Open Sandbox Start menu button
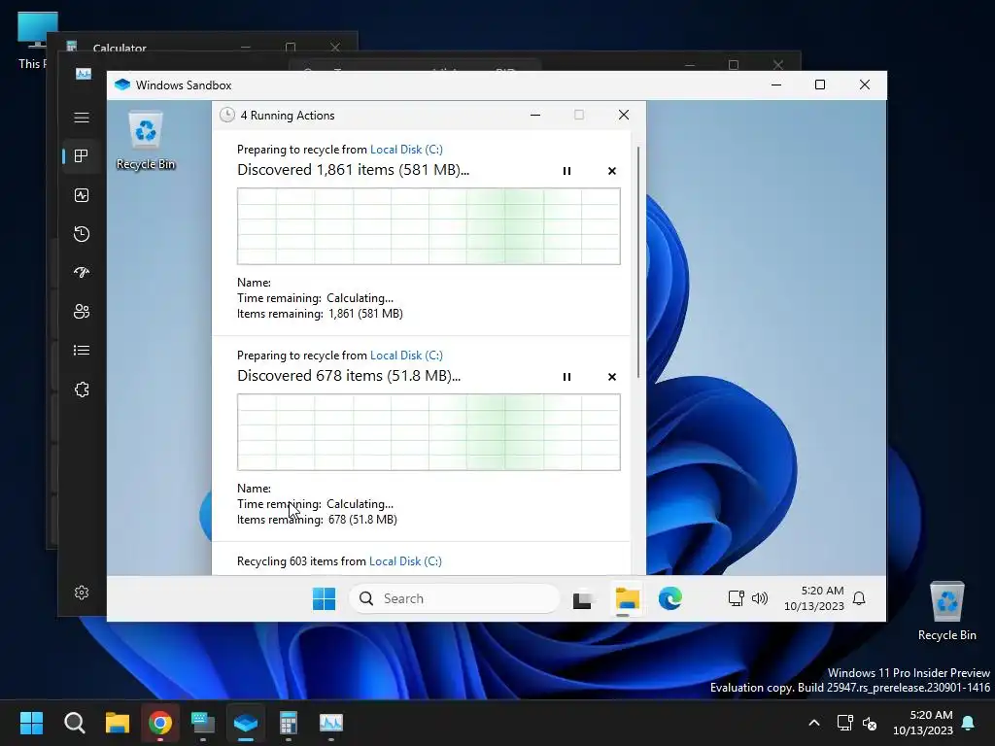This screenshot has height=746, width=995. (x=325, y=598)
